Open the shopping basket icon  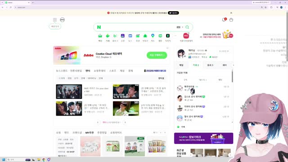pyautogui.click(x=231, y=20)
